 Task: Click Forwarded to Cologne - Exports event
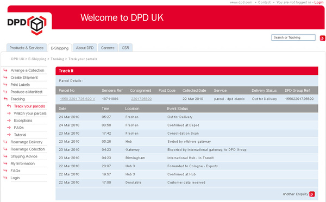pos(192,166)
